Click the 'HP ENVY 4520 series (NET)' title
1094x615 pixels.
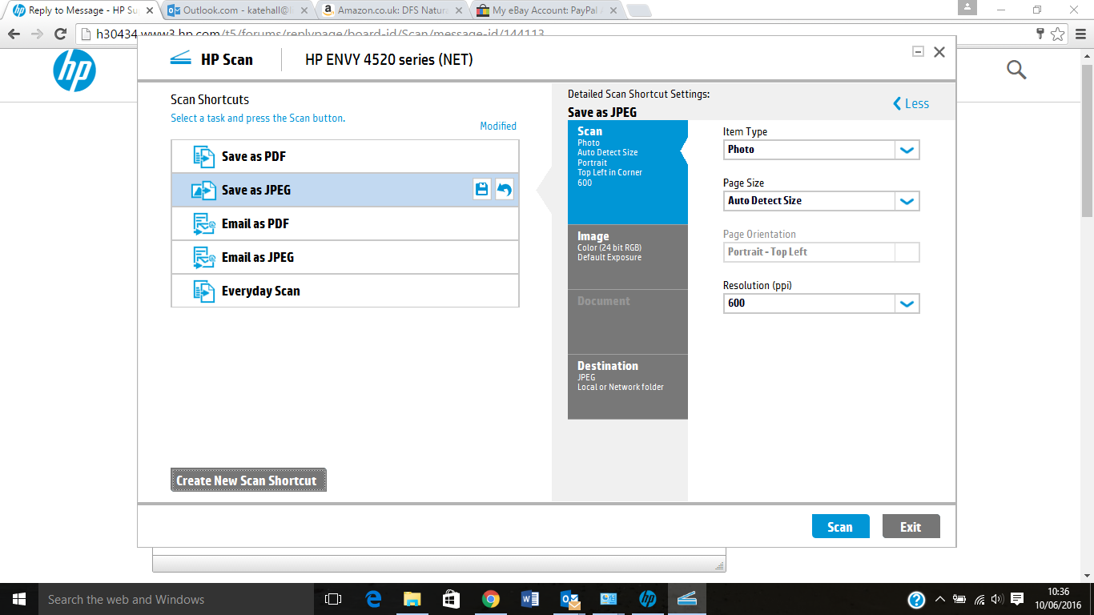tap(389, 59)
